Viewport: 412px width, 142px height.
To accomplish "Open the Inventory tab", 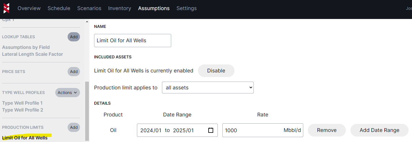I will (120, 8).
